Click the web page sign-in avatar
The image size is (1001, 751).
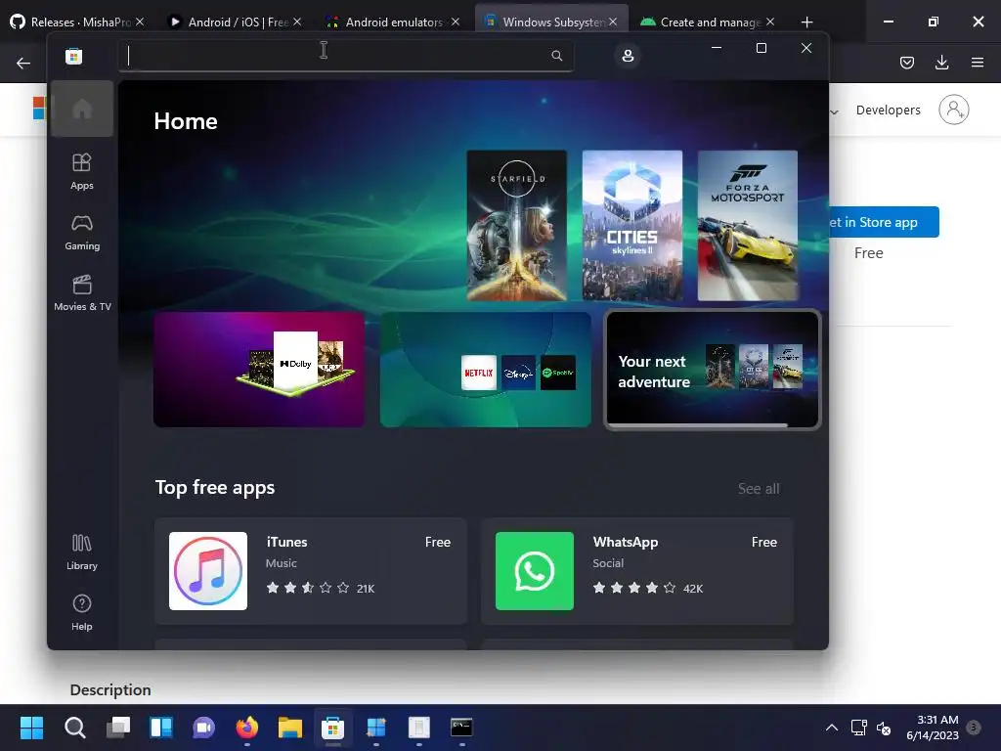pyautogui.click(x=954, y=110)
